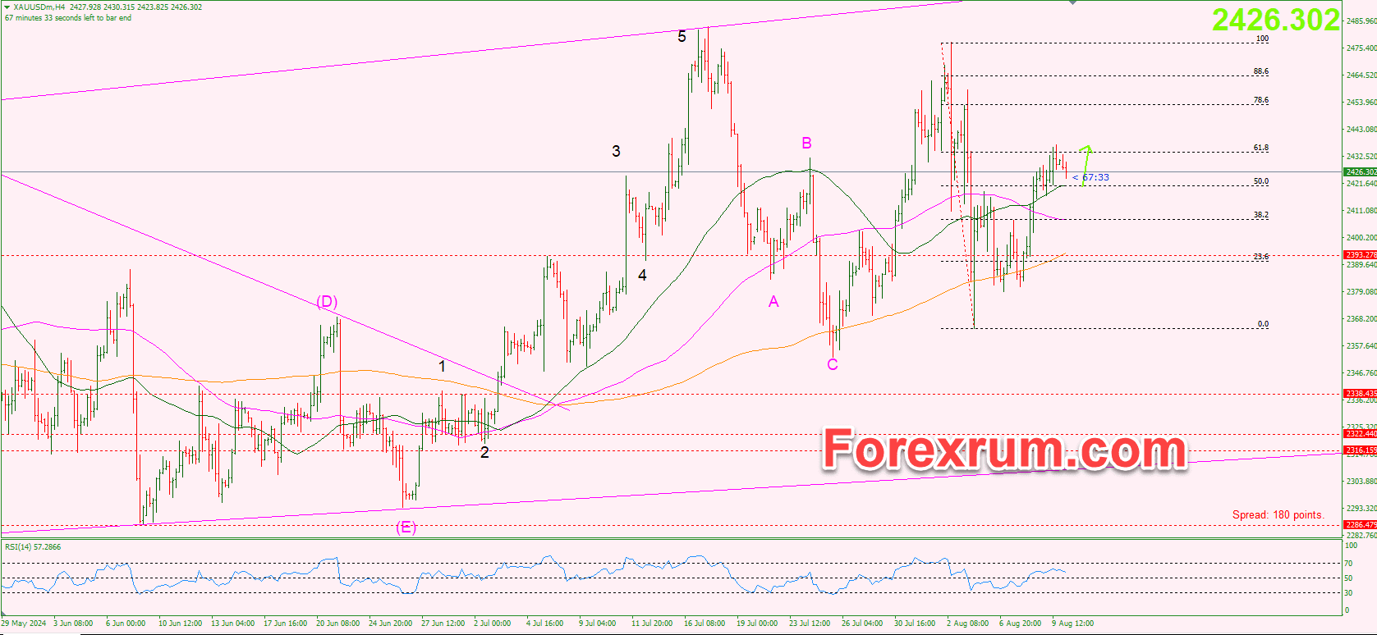1377x635 pixels.
Task: Click the '16 Jul 08:00' time axis label
Action: (x=705, y=624)
